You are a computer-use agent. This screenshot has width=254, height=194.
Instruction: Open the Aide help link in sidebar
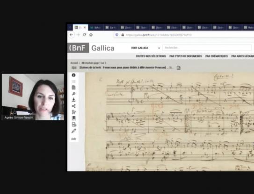pyautogui.click(x=73, y=139)
